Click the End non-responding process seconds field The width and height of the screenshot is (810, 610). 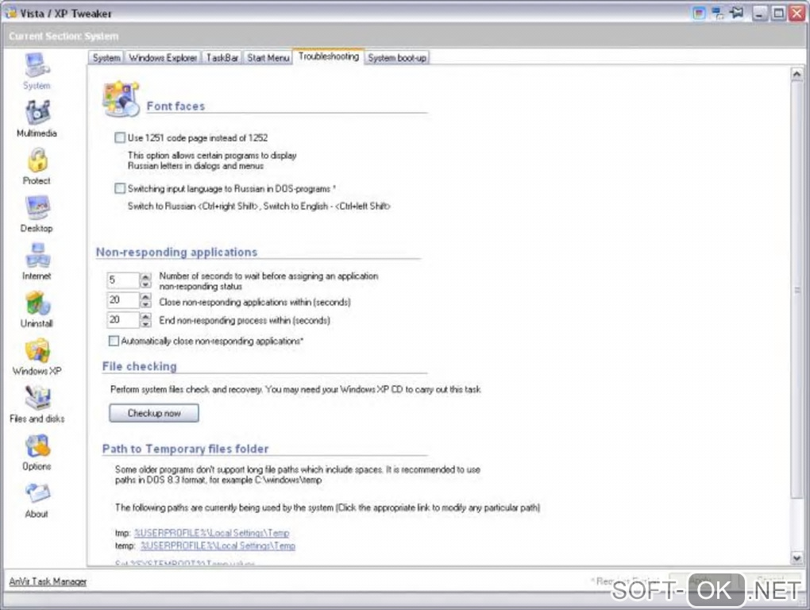(123, 320)
